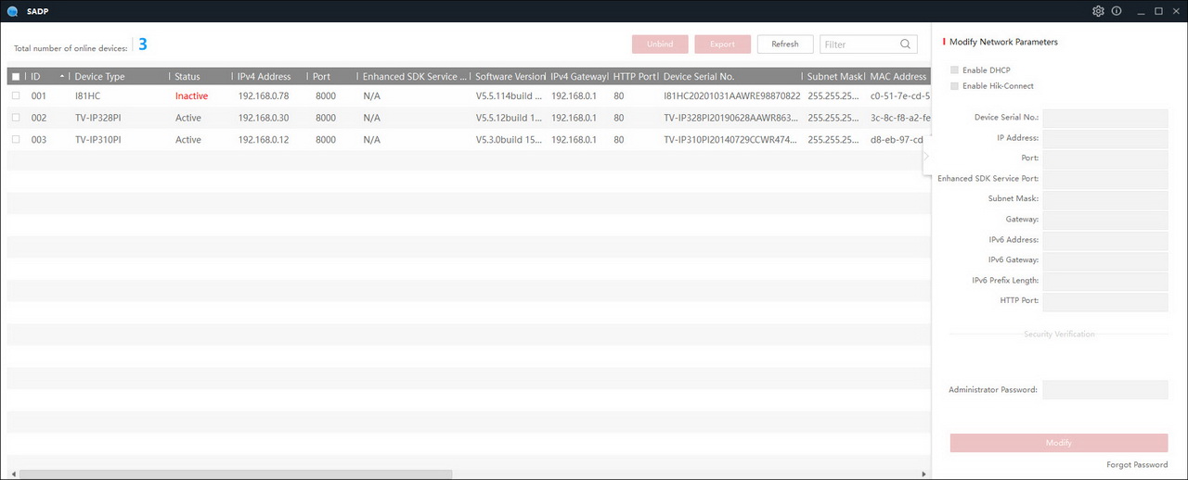
Task: Click IP address 192.168.0.12
Action: click(264, 140)
